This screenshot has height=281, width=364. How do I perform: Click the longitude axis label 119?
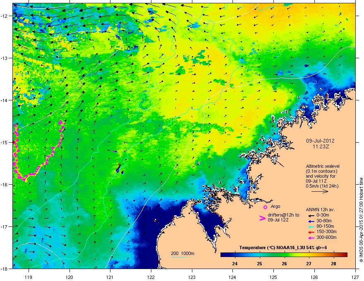tap(29, 277)
